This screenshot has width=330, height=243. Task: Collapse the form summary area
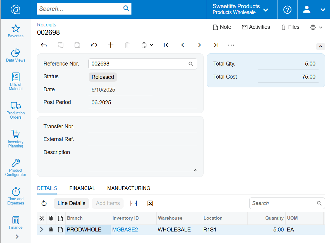point(321,47)
